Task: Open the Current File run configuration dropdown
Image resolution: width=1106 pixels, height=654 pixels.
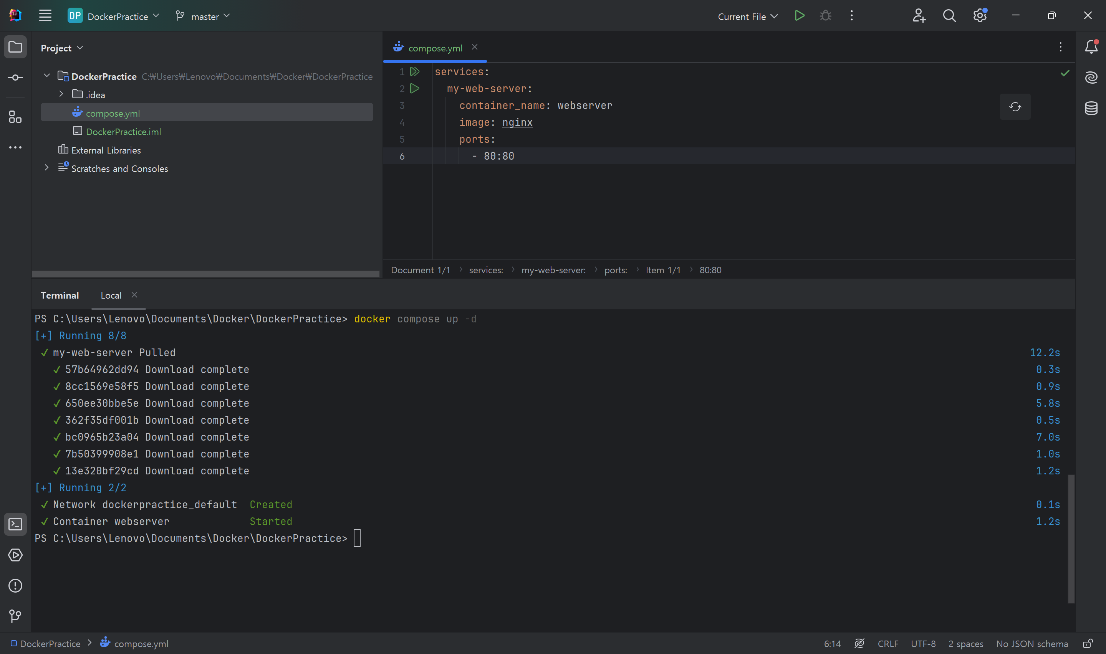Action: point(748,16)
